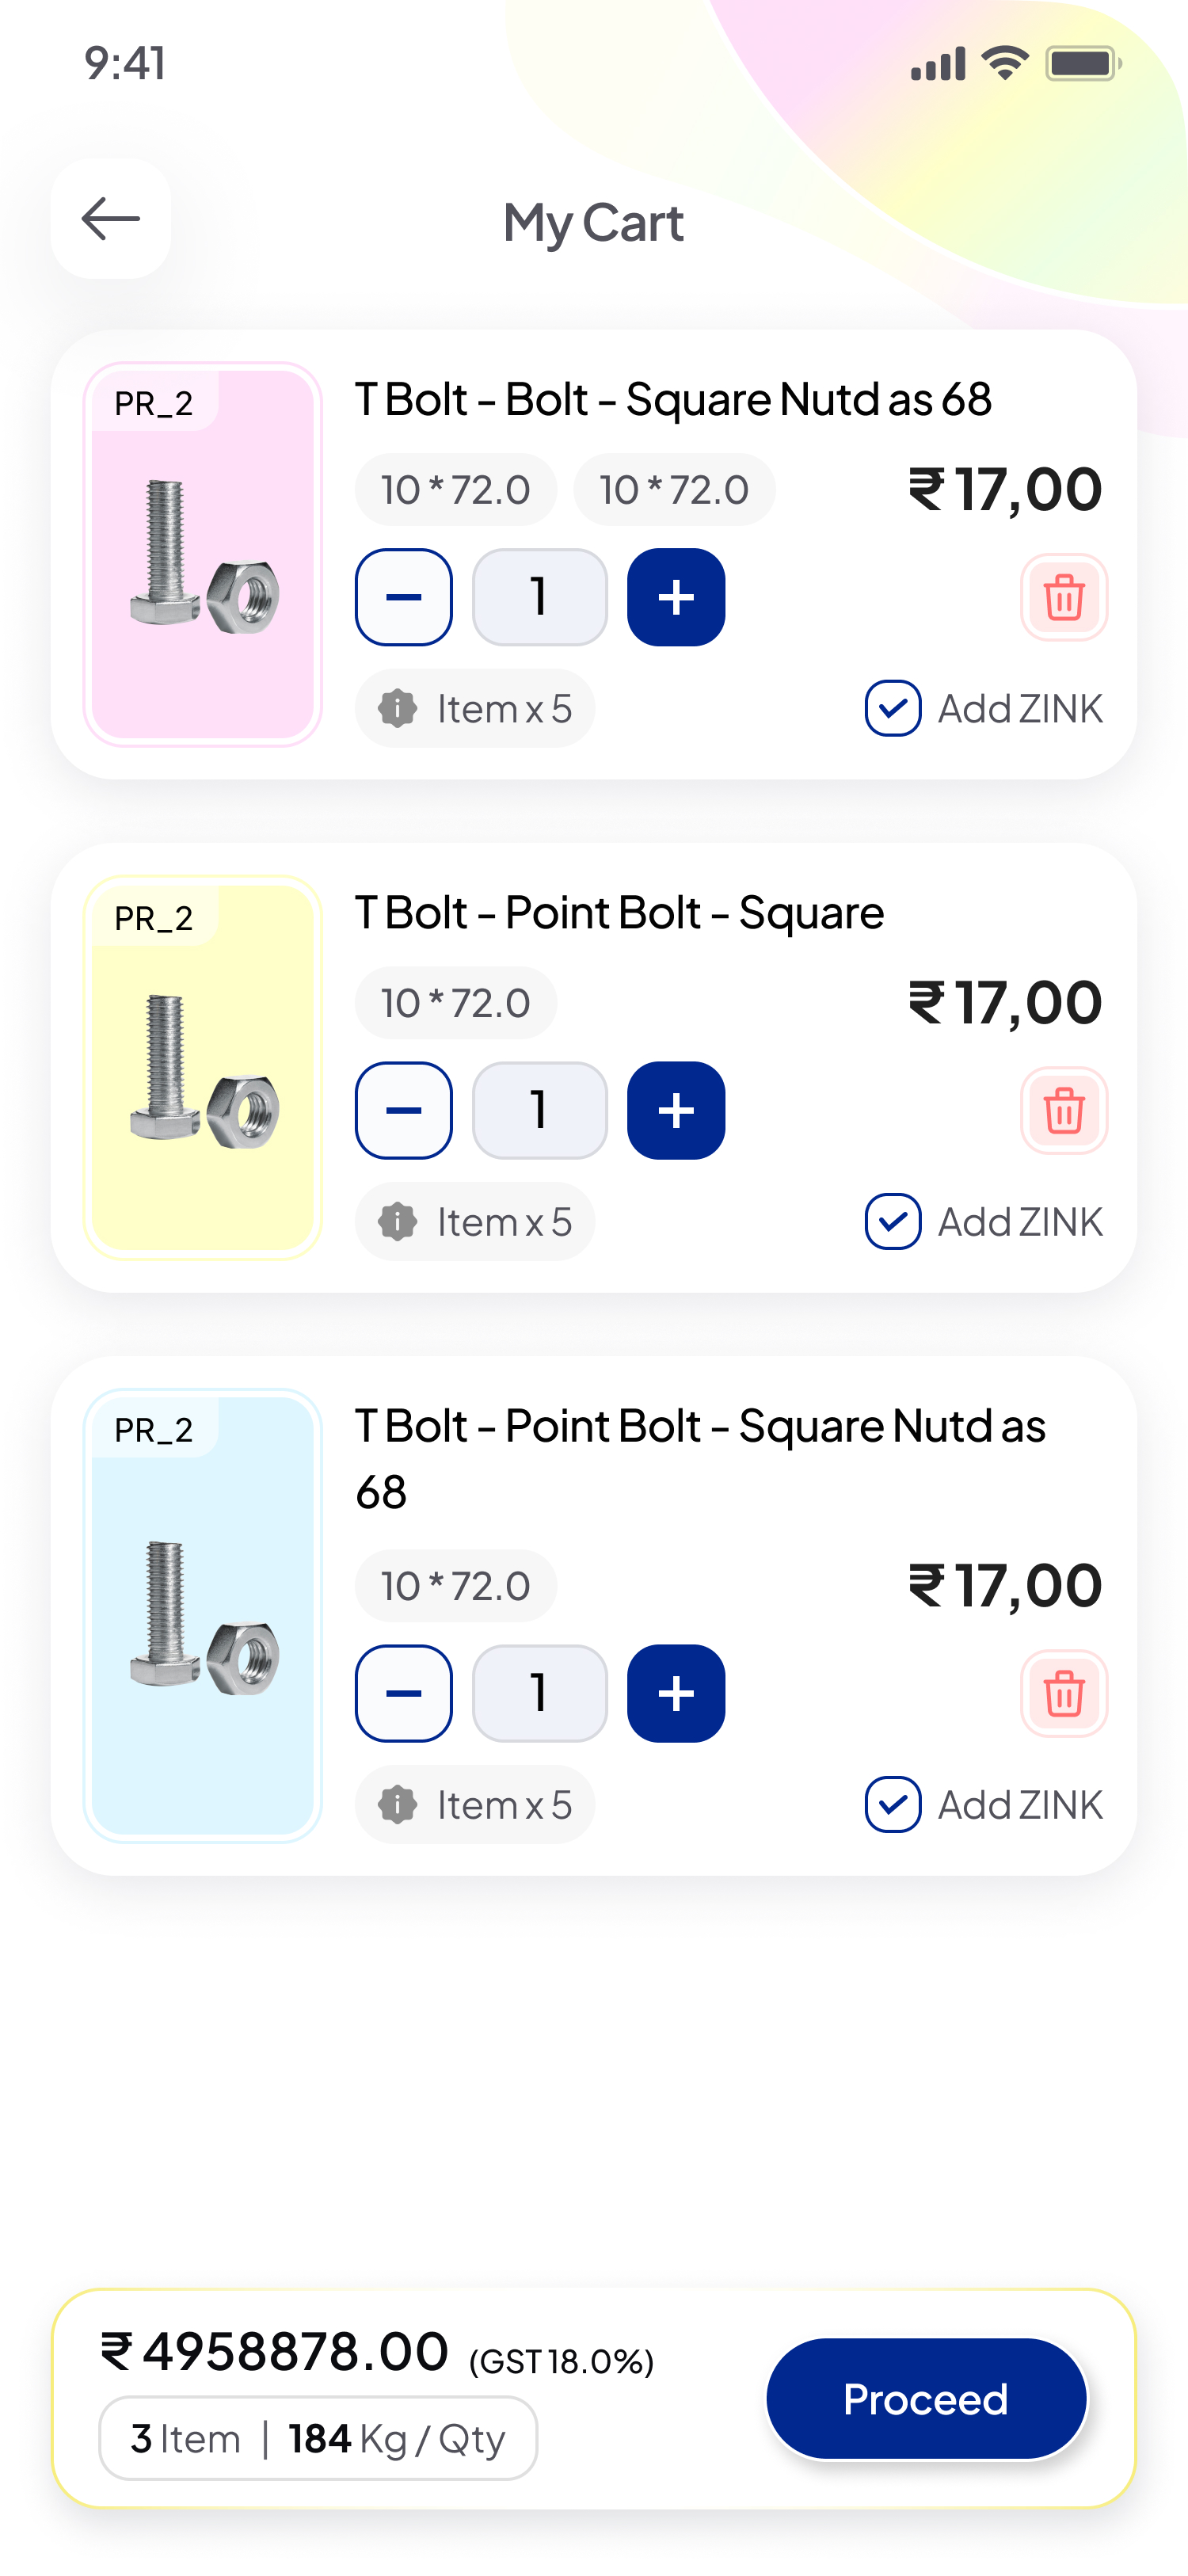Image resolution: width=1188 pixels, height=2576 pixels.
Task: Open the yellow bolt product thumbnail
Action: 203,1068
